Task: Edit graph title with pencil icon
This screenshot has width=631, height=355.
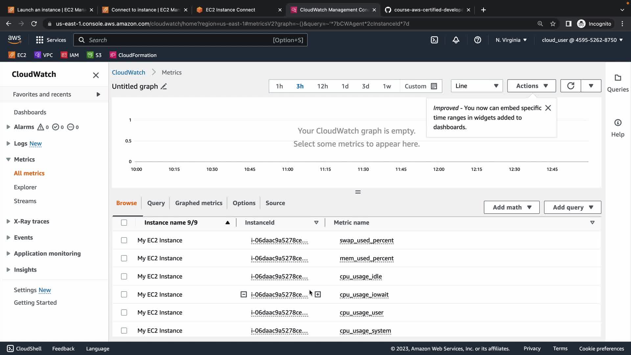Action: (x=164, y=86)
